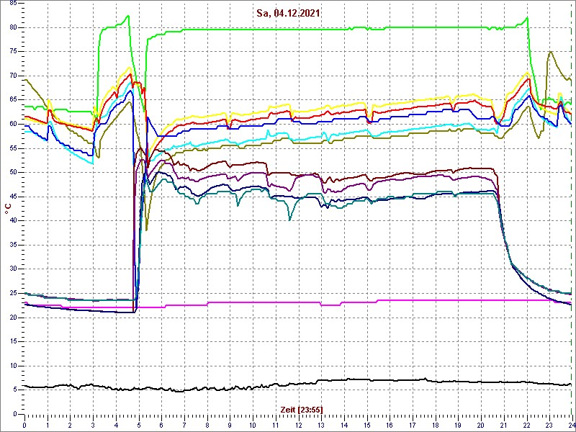Image resolution: width=576 pixels, height=432 pixels.
Task: Click hour label '4' on the time axis
Action: click(116, 426)
